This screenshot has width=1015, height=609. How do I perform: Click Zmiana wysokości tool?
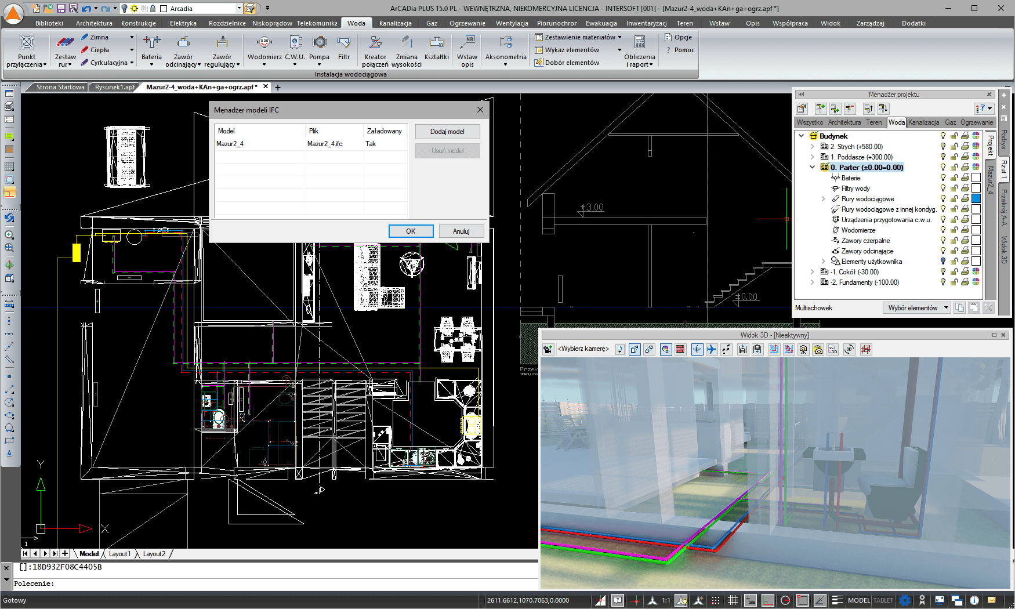[407, 51]
